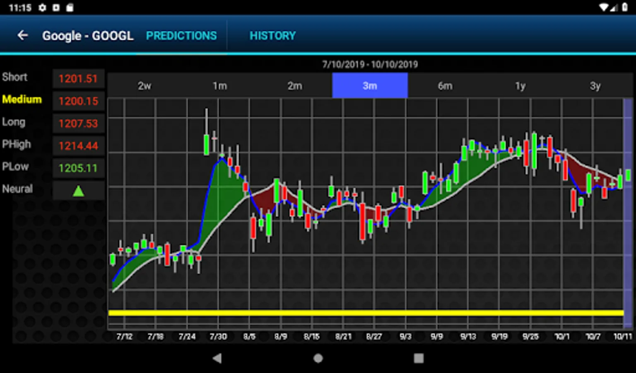Screen dimensions: 636x373
Task: Click the yellow horizontal prediction line
Action: point(366,313)
